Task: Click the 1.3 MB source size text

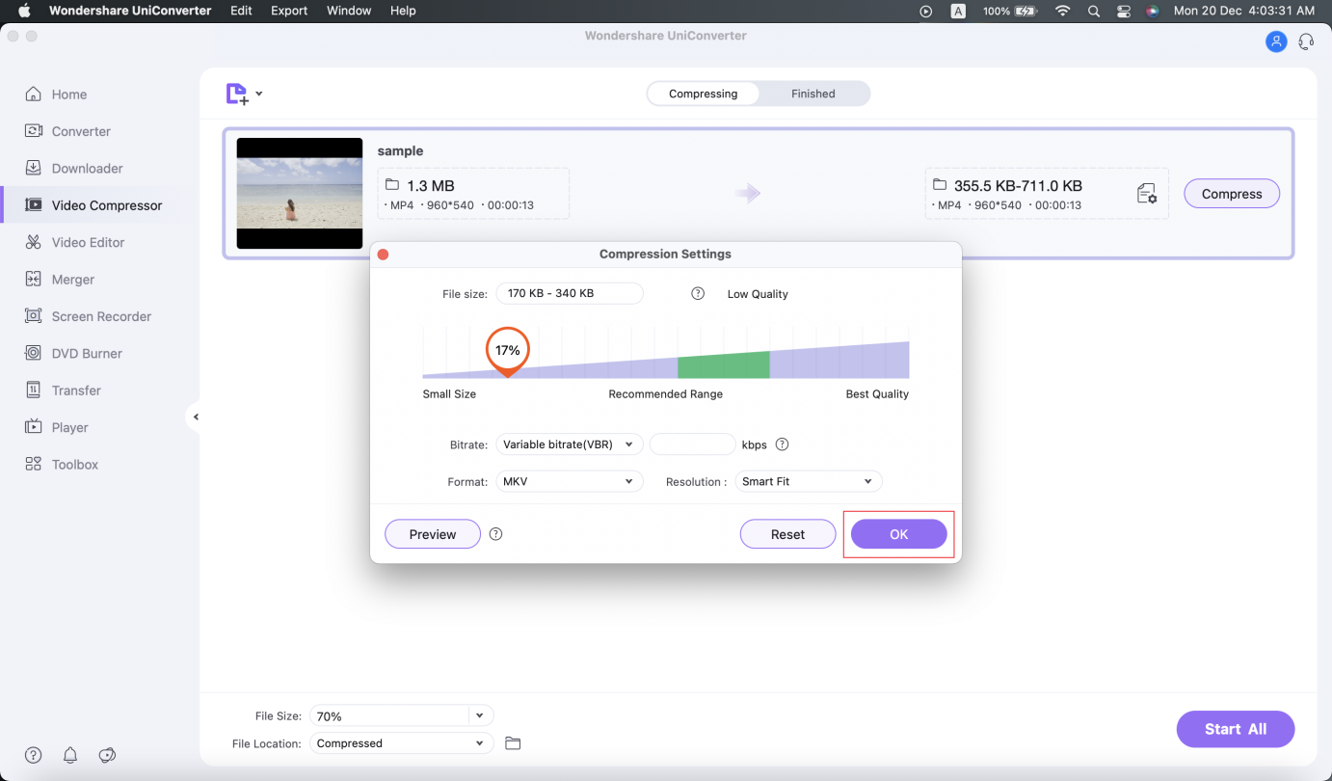Action: click(431, 186)
